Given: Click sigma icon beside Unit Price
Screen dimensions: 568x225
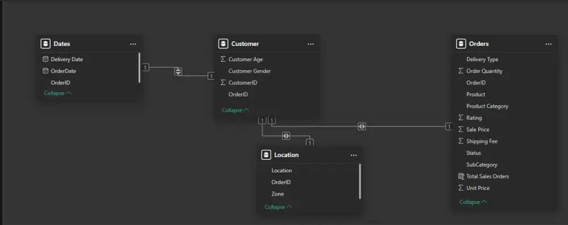Looking at the screenshot, I should click(x=461, y=188).
